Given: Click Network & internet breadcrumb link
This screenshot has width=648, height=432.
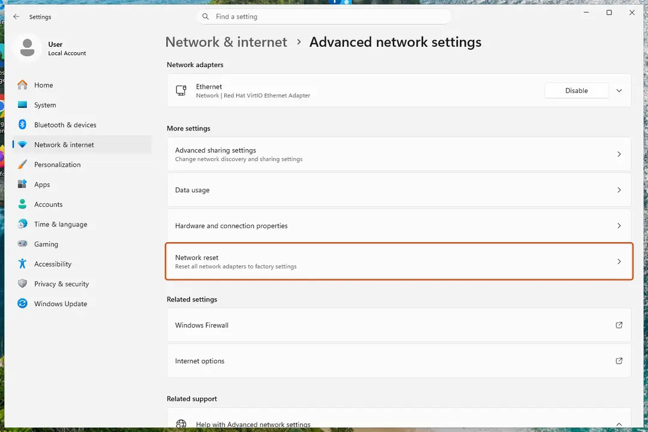Looking at the screenshot, I should 226,42.
